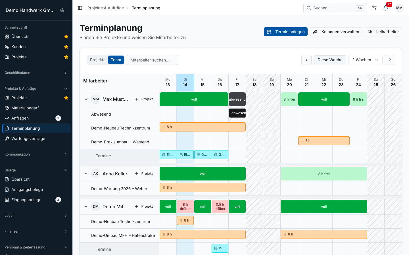The image size is (409, 255).
Task: Jump to Diese Woche
Action: point(330,60)
